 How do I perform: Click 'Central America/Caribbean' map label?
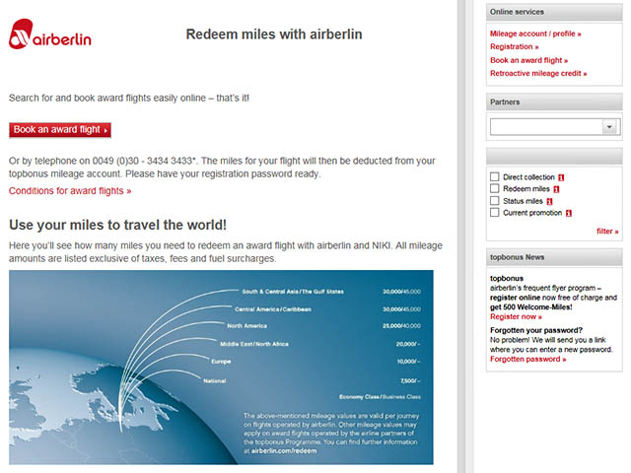273,309
